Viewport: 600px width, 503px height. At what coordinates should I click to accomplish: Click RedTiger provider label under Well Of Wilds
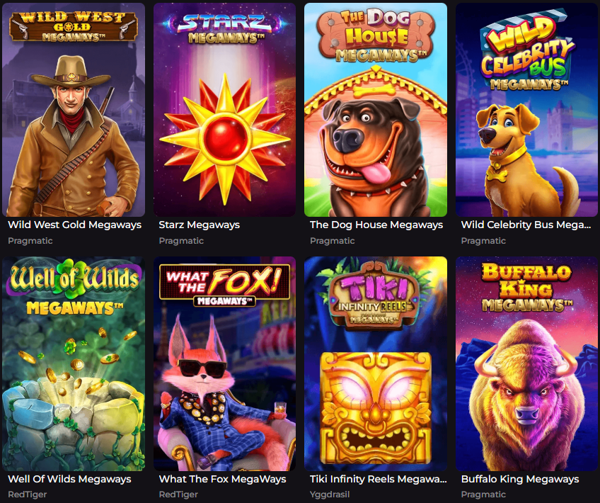pos(27,494)
